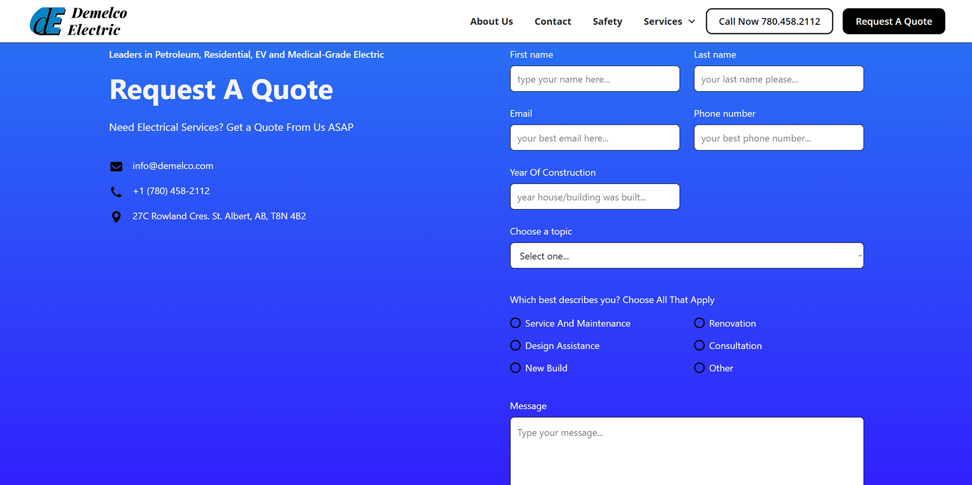
Task: Click the envelope email icon
Action: pos(116,167)
